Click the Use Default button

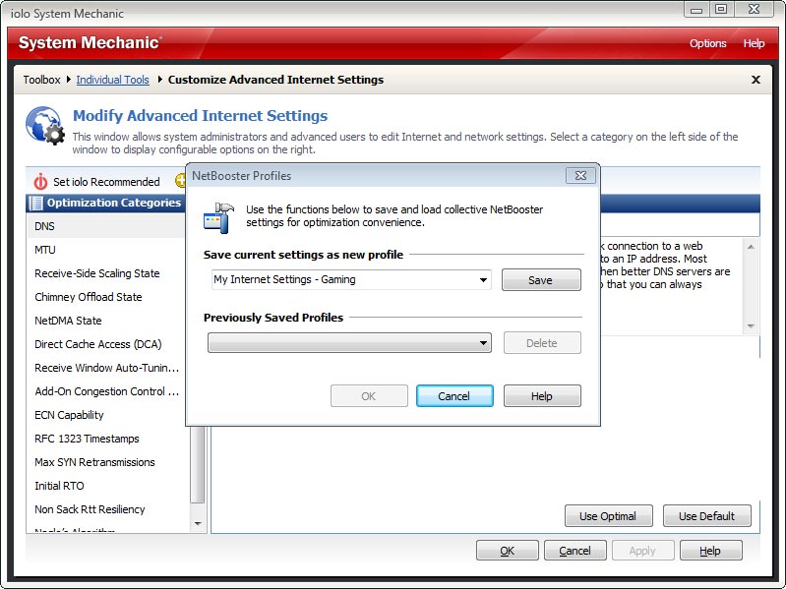tap(706, 516)
